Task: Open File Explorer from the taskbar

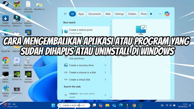Action: tap(107, 105)
